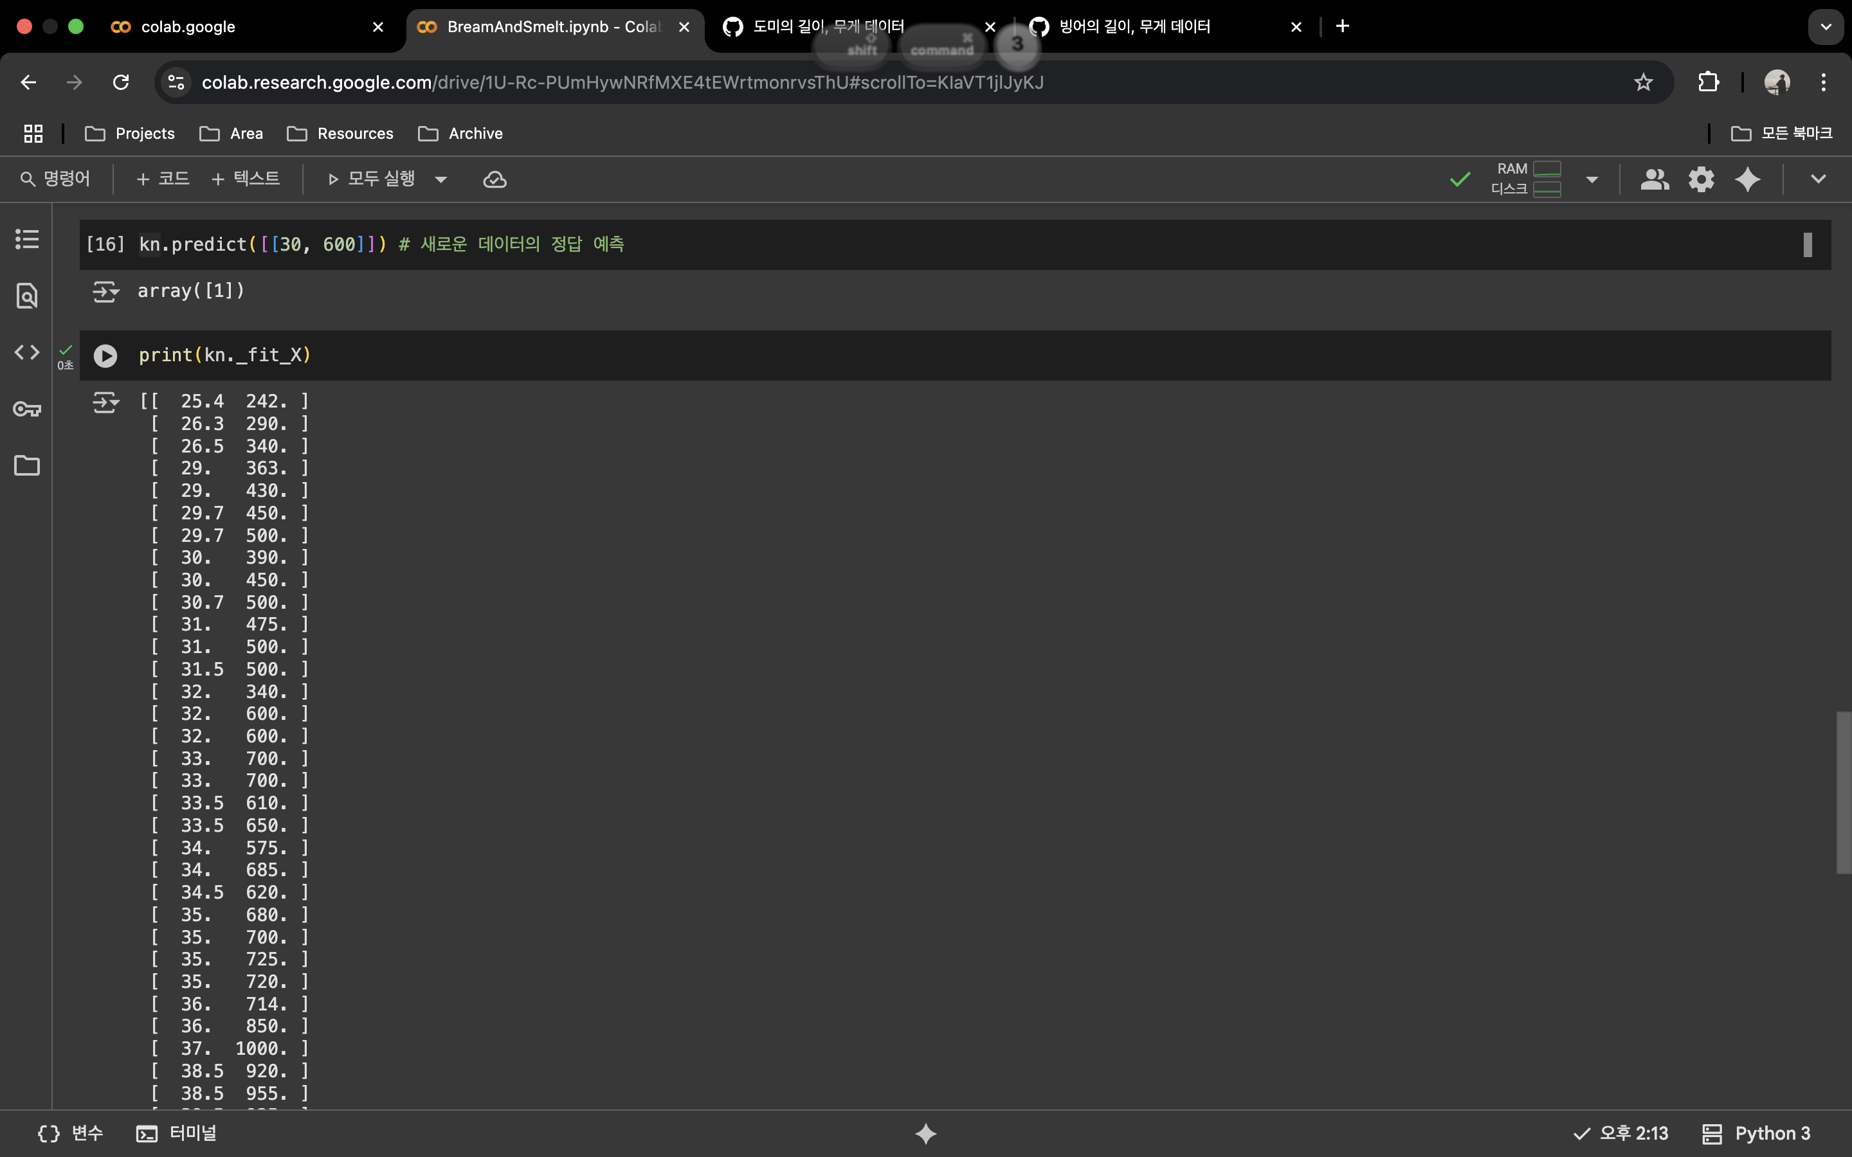Click the + 코드 add code button

[x=162, y=179]
